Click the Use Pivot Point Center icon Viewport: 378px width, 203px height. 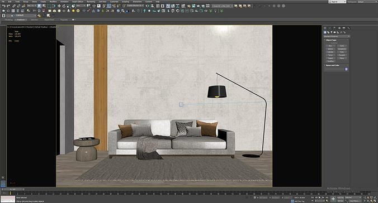click(x=88, y=6)
